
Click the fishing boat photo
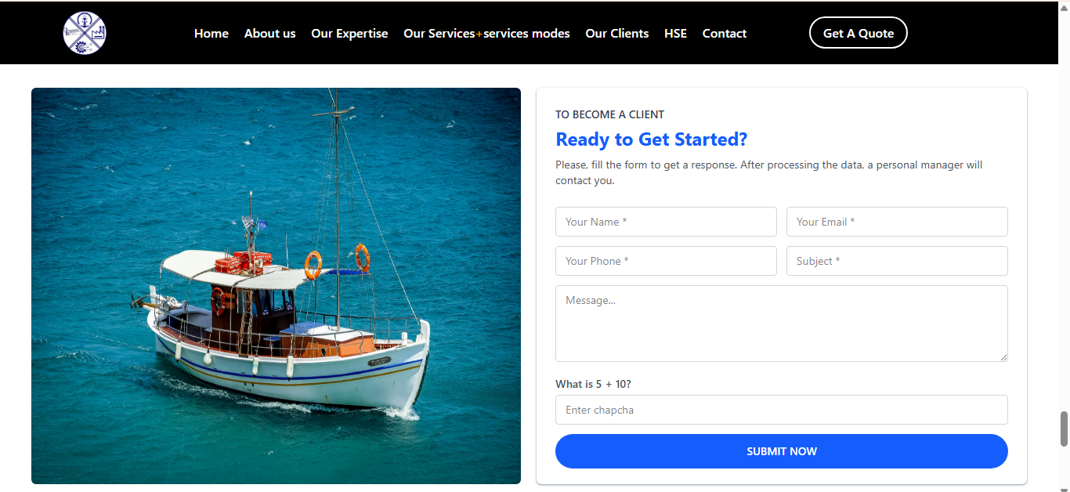click(276, 285)
